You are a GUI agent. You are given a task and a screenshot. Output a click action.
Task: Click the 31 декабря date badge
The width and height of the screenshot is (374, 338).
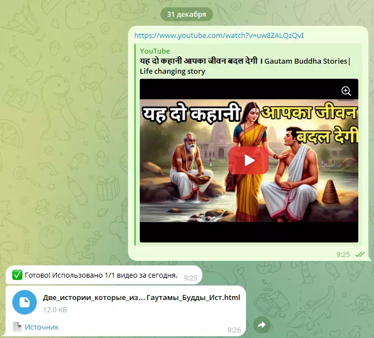pos(186,14)
